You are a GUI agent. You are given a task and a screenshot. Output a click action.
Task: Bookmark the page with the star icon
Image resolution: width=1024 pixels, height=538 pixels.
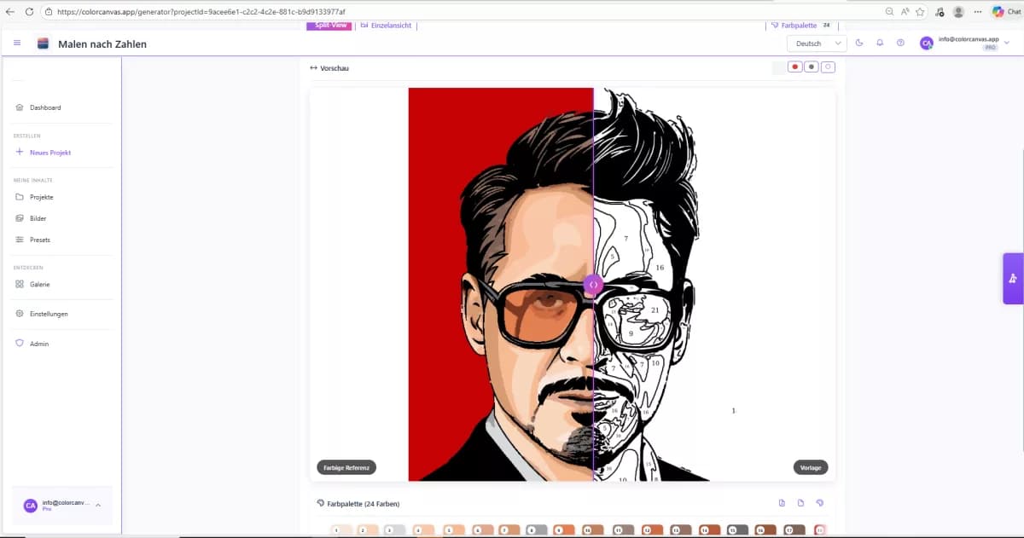coord(920,12)
